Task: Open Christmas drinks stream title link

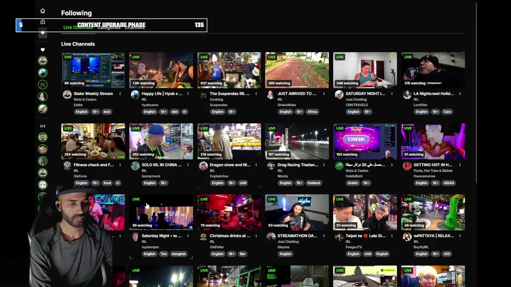Action: 230,236
